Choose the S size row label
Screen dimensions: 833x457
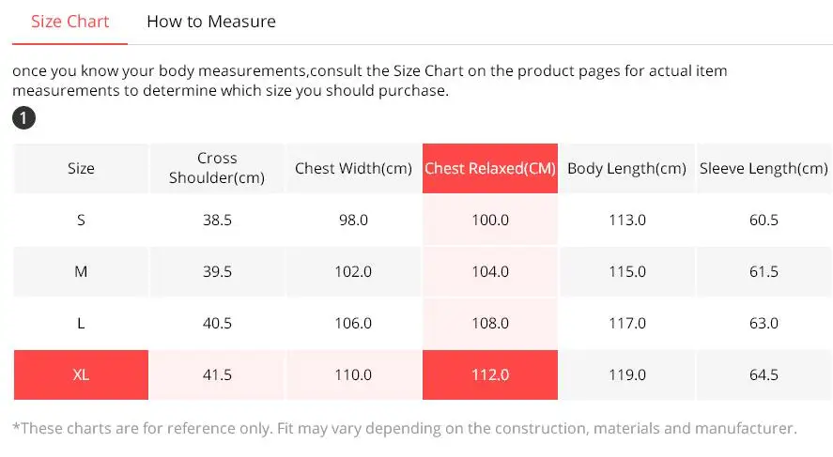81,221
